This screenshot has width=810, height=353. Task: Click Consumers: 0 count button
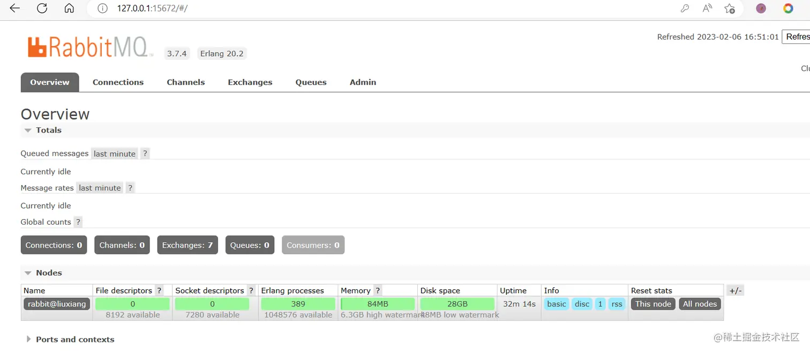click(x=313, y=245)
